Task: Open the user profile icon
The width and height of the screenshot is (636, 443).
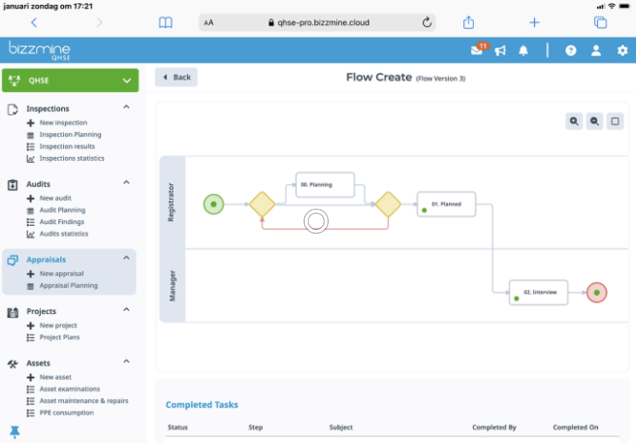Action: click(x=596, y=51)
